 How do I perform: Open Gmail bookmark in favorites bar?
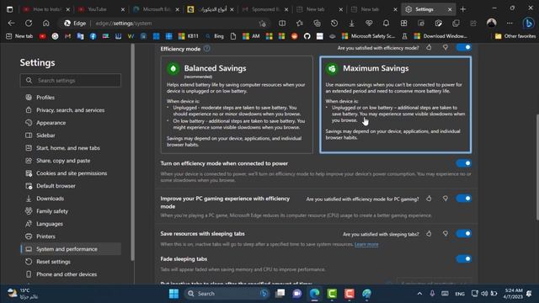click(67, 36)
